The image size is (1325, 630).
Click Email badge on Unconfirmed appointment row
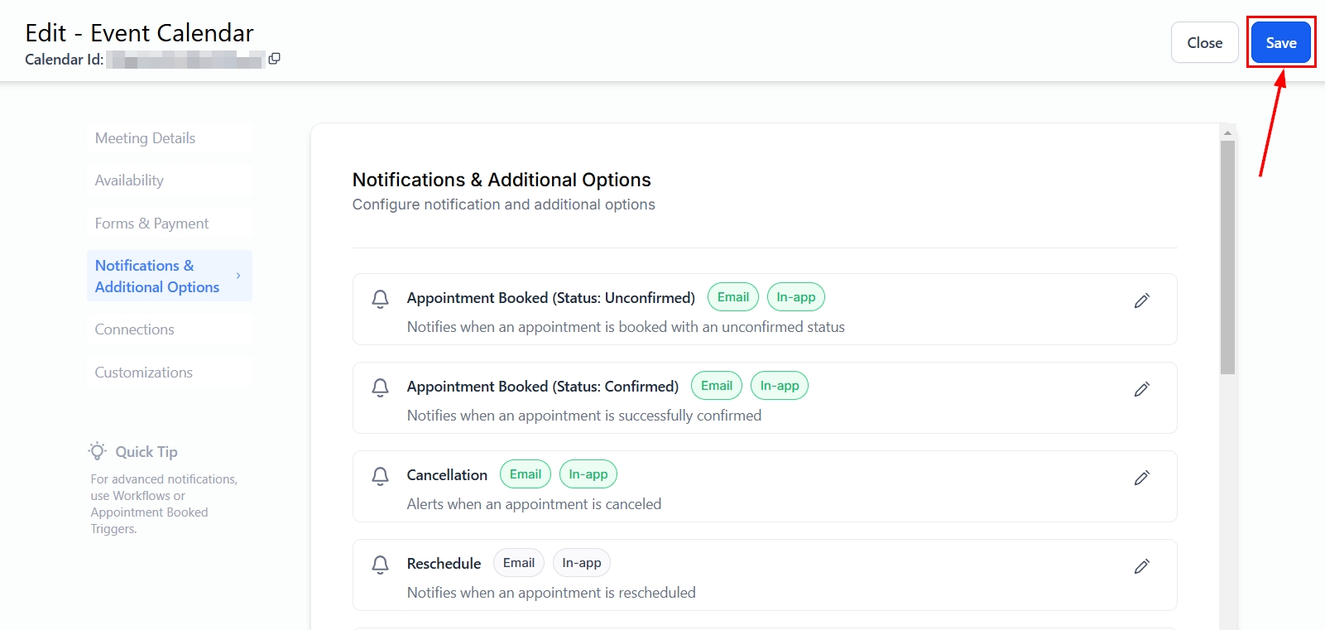(732, 297)
